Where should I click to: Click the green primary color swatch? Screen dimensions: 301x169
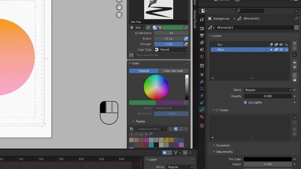(143, 103)
